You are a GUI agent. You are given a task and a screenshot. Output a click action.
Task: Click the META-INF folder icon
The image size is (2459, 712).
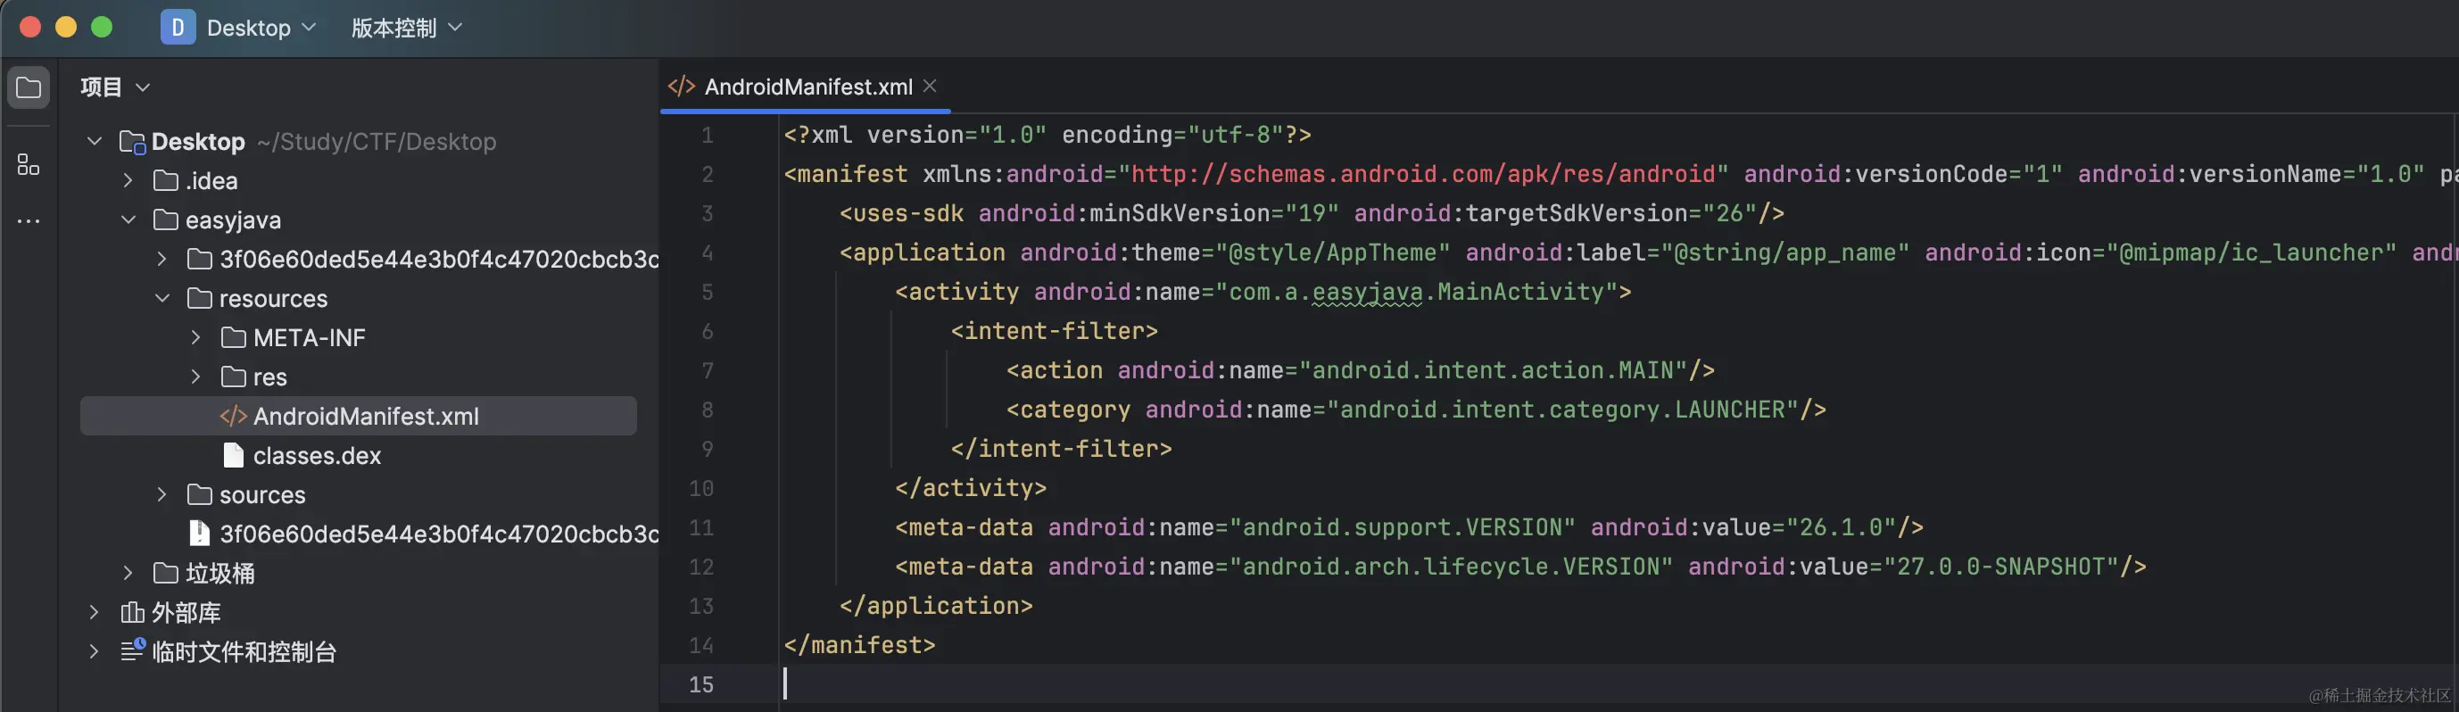tap(234, 338)
